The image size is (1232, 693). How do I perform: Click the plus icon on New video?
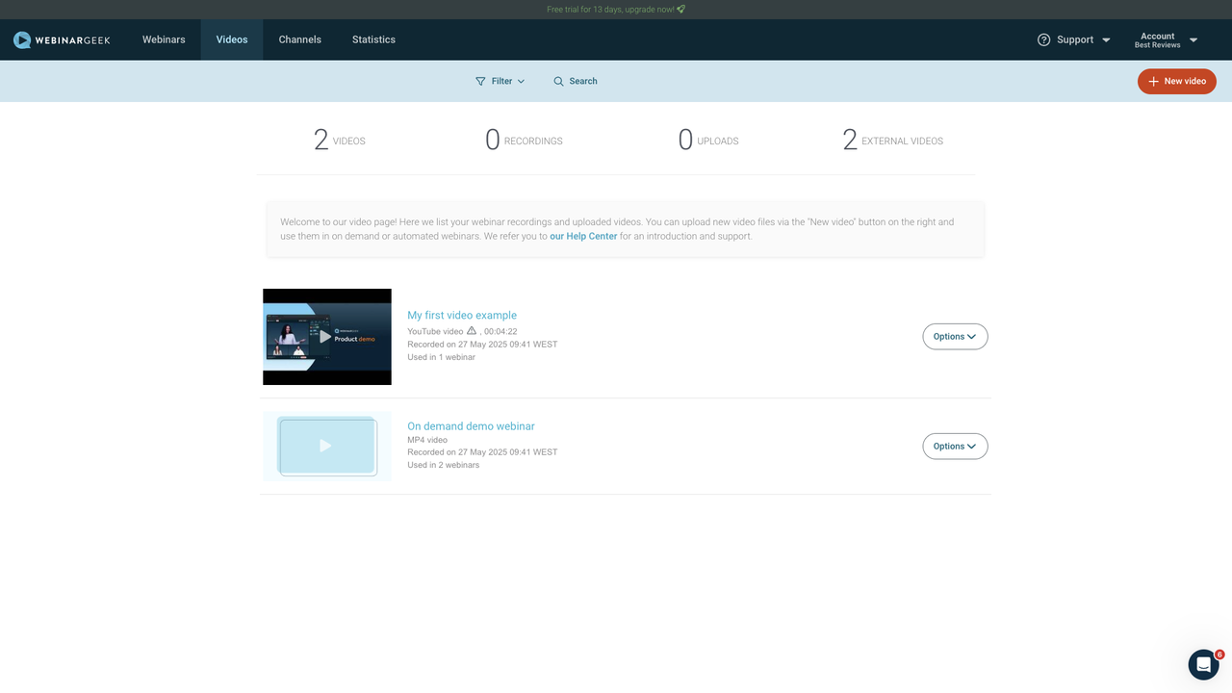click(x=1153, y=82)
